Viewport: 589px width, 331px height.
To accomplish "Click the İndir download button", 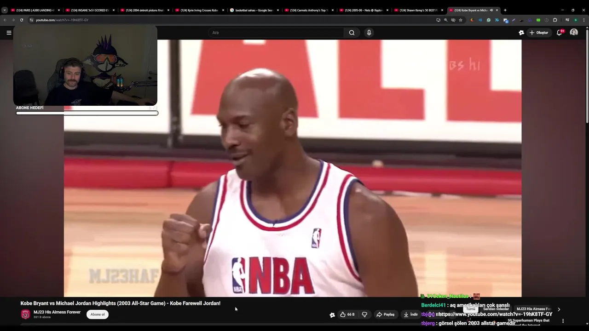I will coord(411,314).
